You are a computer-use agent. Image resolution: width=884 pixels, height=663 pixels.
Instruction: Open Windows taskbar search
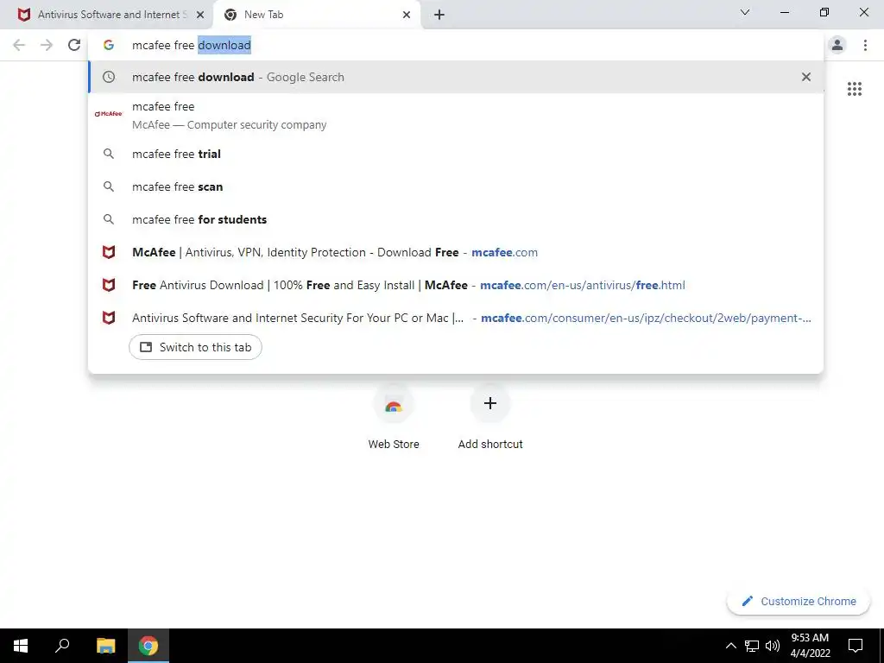(62, 646)
